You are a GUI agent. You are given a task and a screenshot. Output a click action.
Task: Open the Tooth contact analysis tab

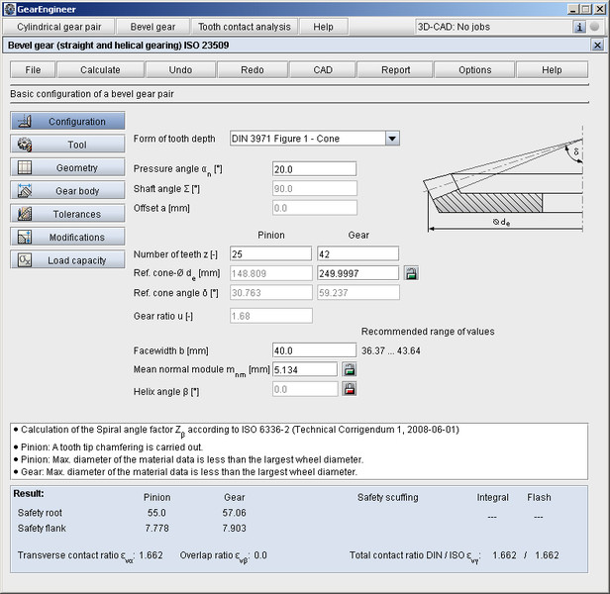[244, 27]
